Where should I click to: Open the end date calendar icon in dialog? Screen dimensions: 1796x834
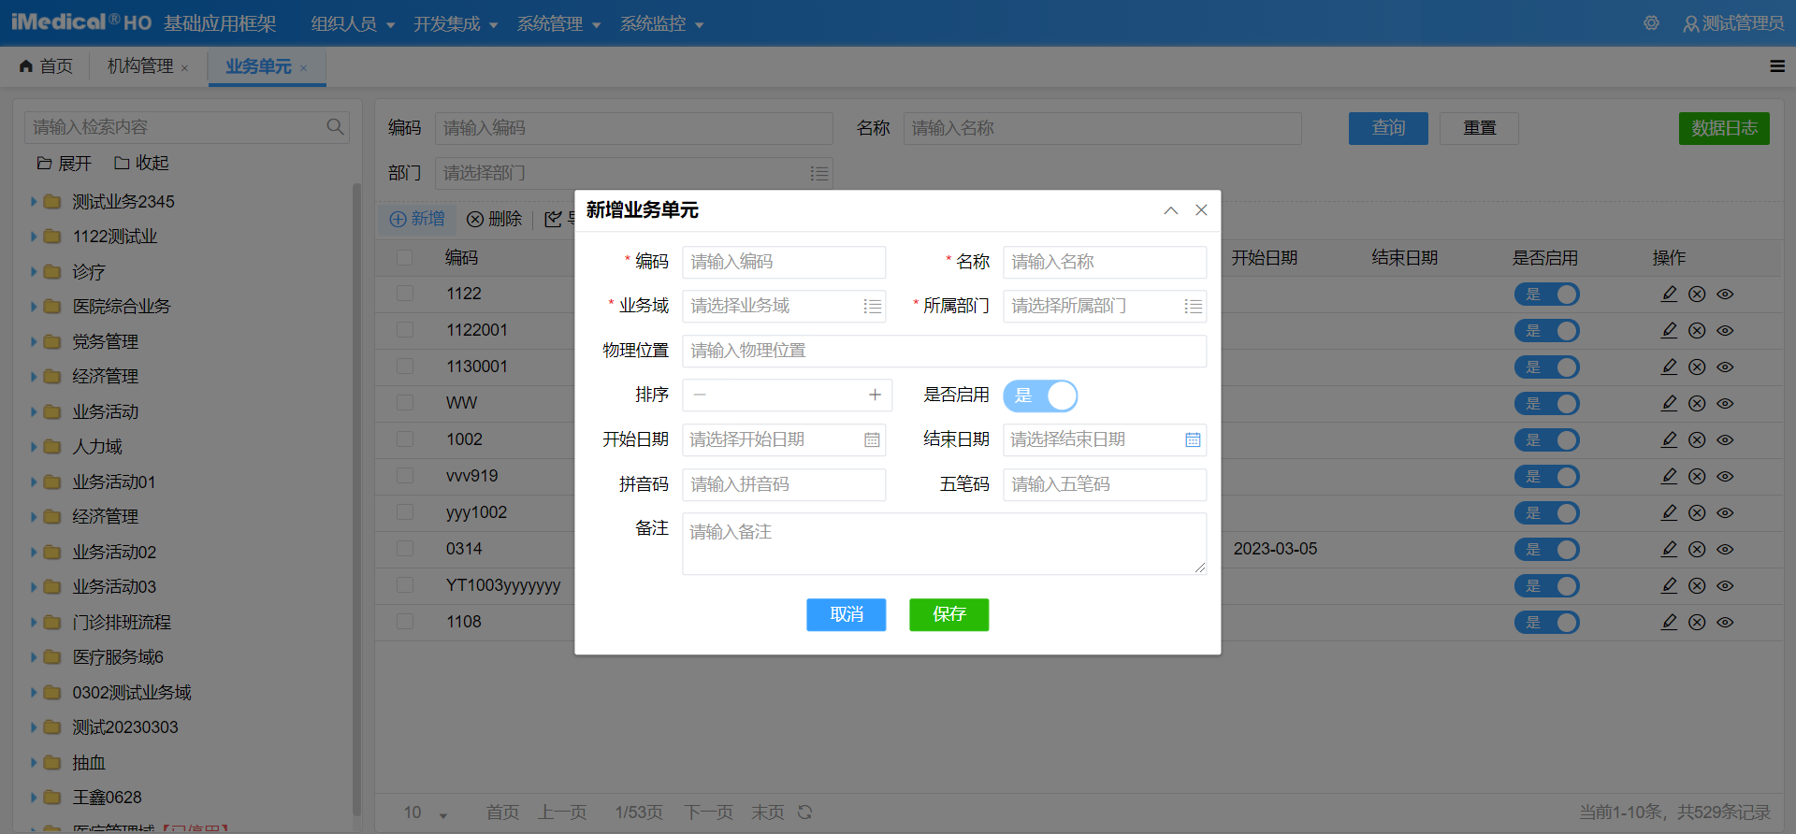(x=1193, y=440)
